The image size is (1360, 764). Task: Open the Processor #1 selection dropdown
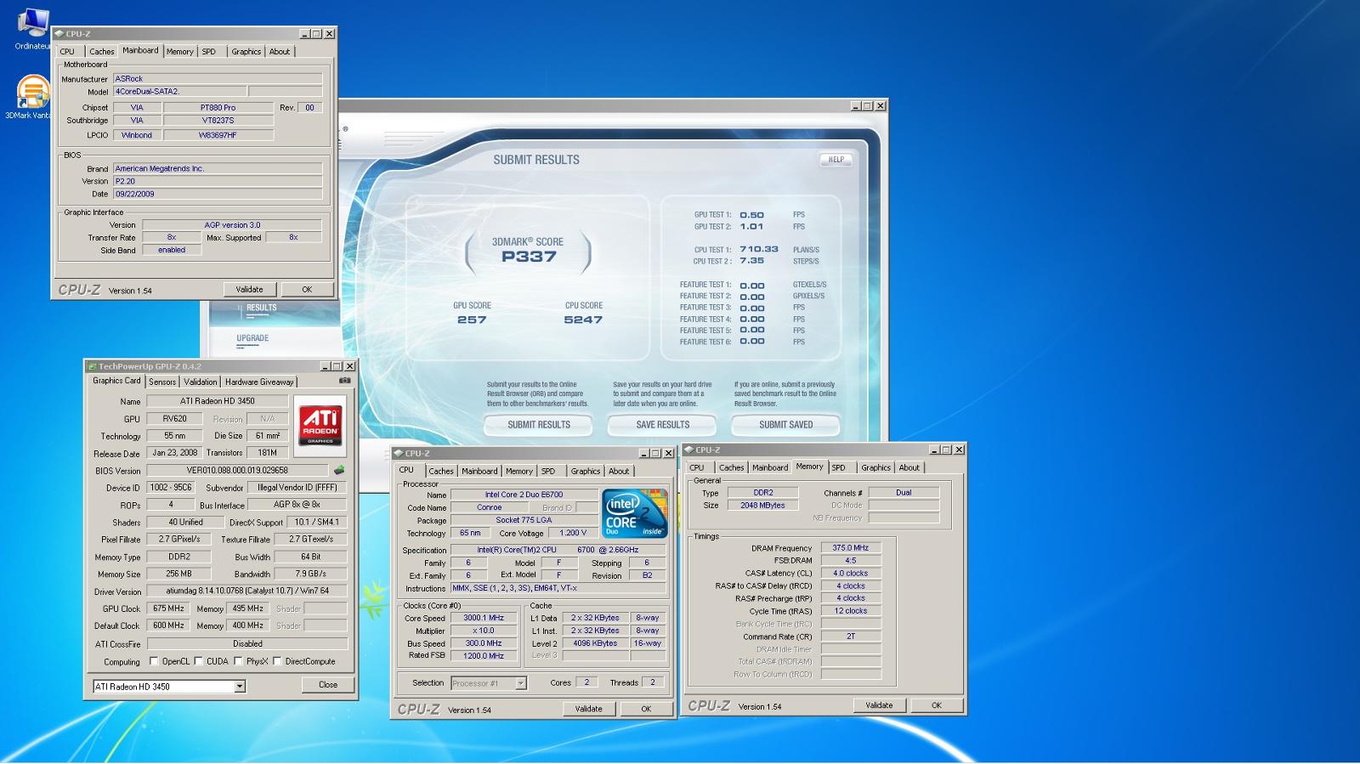[x=520, y=683]
